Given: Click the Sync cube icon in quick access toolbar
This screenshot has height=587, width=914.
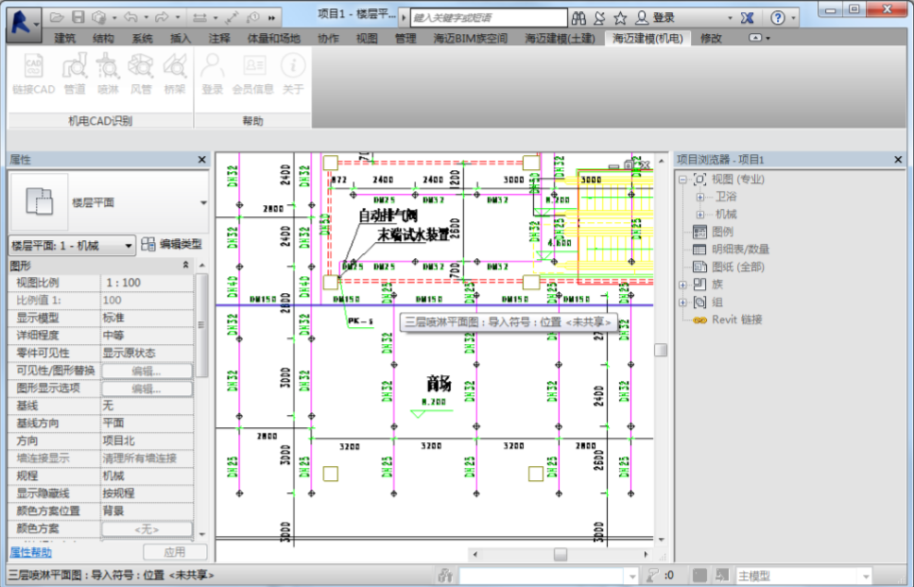Looking at the screenshot, I should (x=99, y=18).
